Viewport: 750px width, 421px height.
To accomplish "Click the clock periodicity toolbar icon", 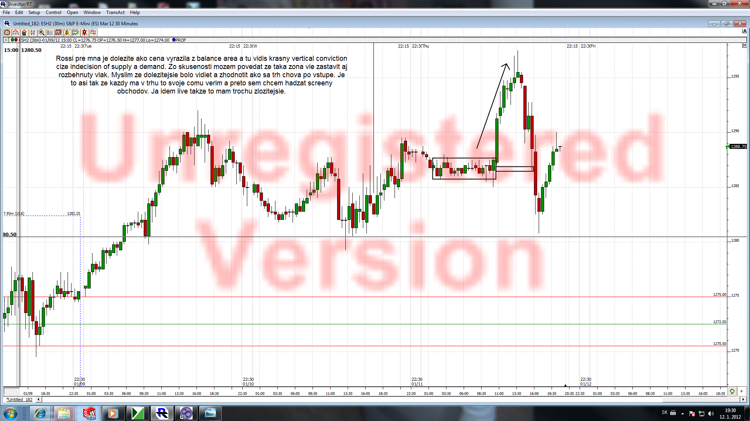I will 7,32.
